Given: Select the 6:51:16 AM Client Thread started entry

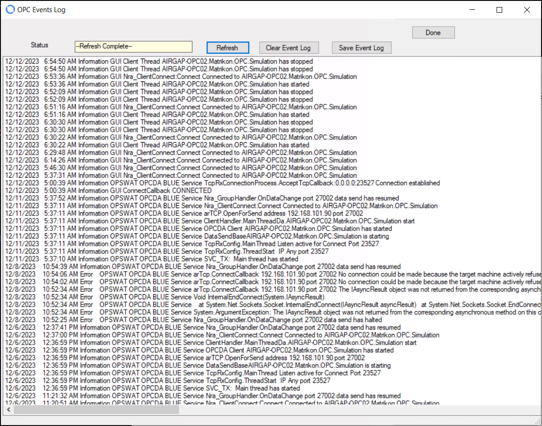Looking at the screenshot, I should (x=157, y=115).
